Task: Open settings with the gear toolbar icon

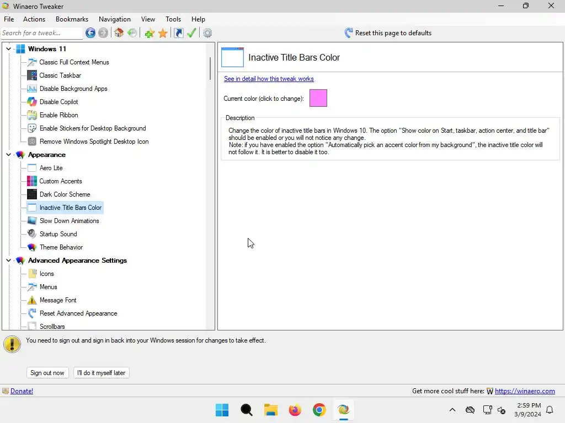Action: point(207,33)
